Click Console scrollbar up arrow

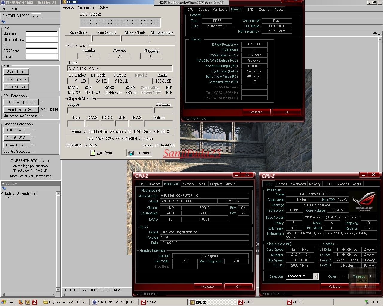58,193
